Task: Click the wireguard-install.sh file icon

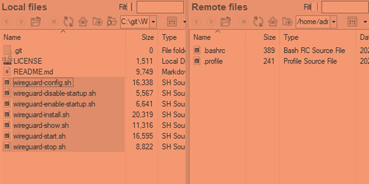Action: click(x=7, y=115)
